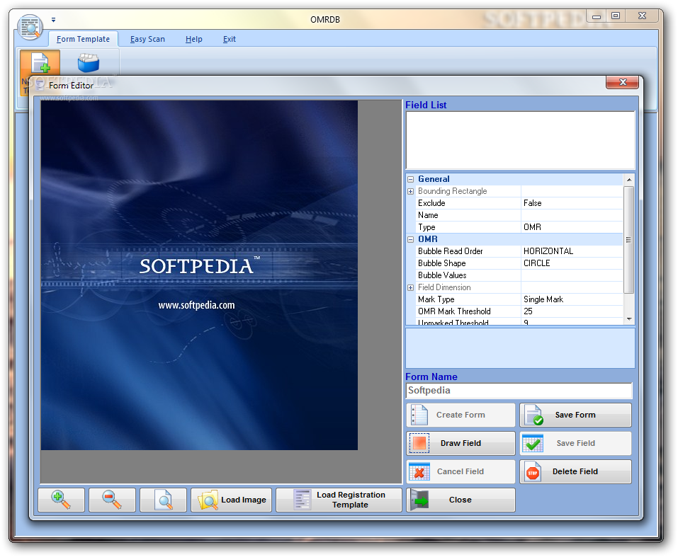Minimize the OMRDB main window
The width and height of the screenshot is (678, 557).
597,16
